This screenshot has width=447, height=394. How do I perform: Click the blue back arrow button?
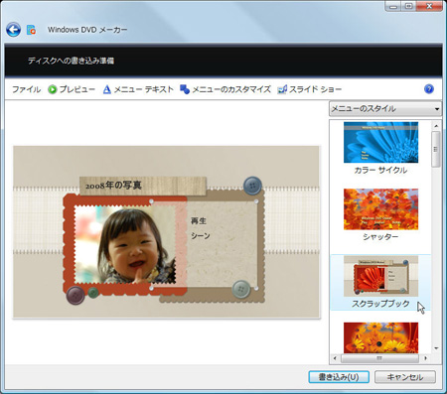[14, 30]
